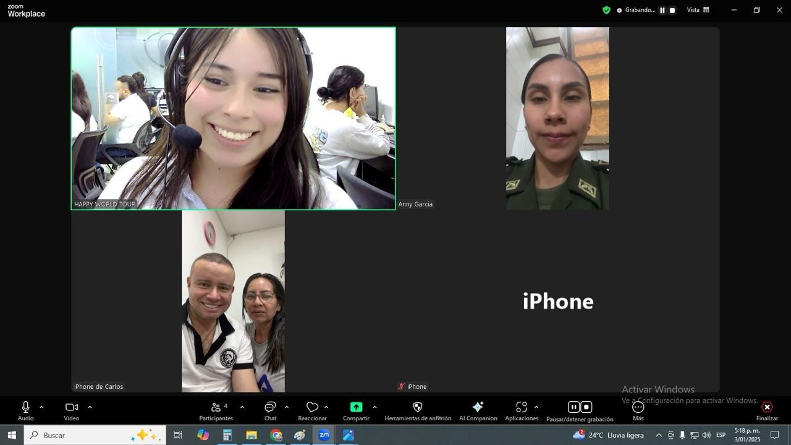The width and height of the screenshot is (791, 445).
Task: Click the iPhone de Carlos name label
Action: coord(99,387)
